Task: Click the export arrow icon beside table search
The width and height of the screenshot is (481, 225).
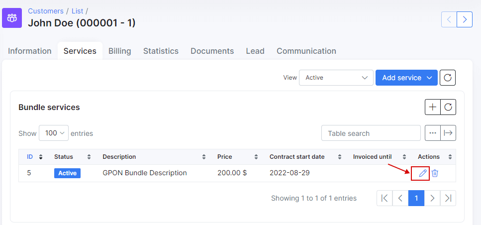Action: click(448, 133)
